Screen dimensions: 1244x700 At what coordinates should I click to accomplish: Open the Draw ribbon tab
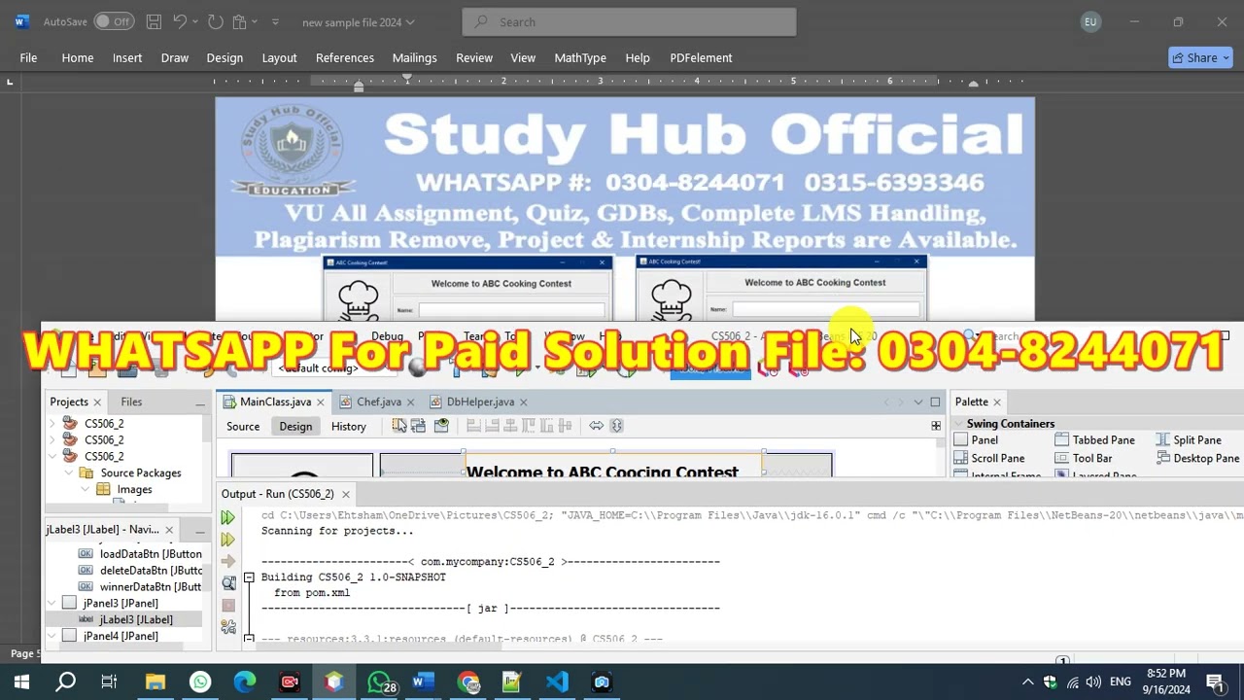(x=175, y=57)
